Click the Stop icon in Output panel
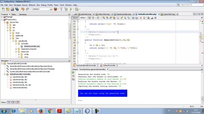204x114 pixels. (x=73, y=76)
